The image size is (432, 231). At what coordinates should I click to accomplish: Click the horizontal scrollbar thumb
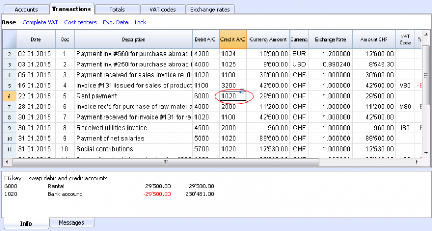point(165,162)
